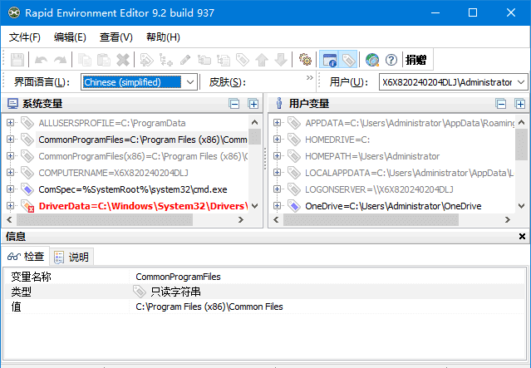Screen dimensions: 531x368
Task: Collapse all in 系统变量 panel
Action: click(x=234, y=104)
